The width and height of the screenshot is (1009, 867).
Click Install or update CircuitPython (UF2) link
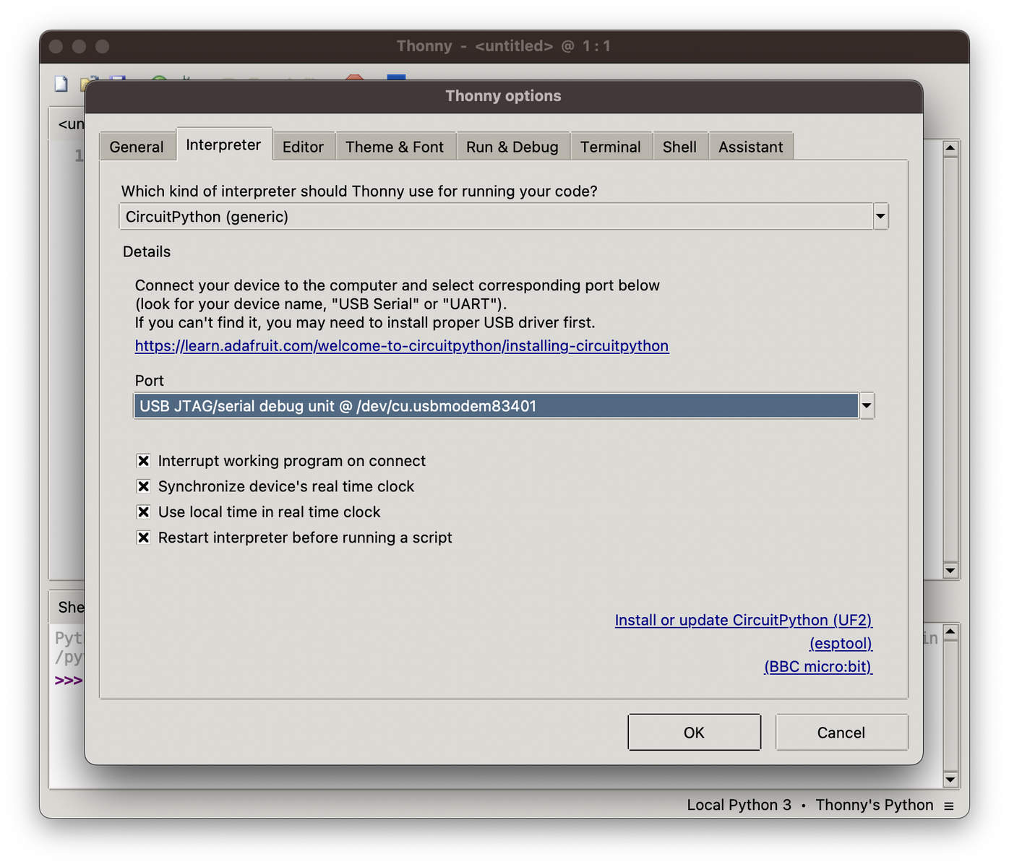tap(744, 621)
